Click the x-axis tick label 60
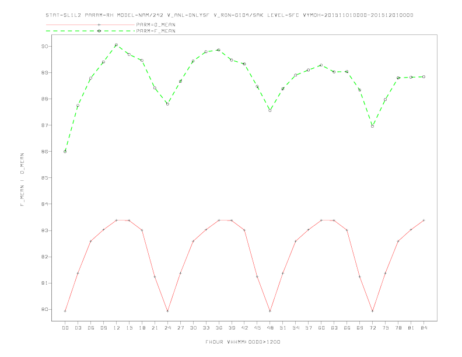The image size is (462, 357). click(321, 328)
